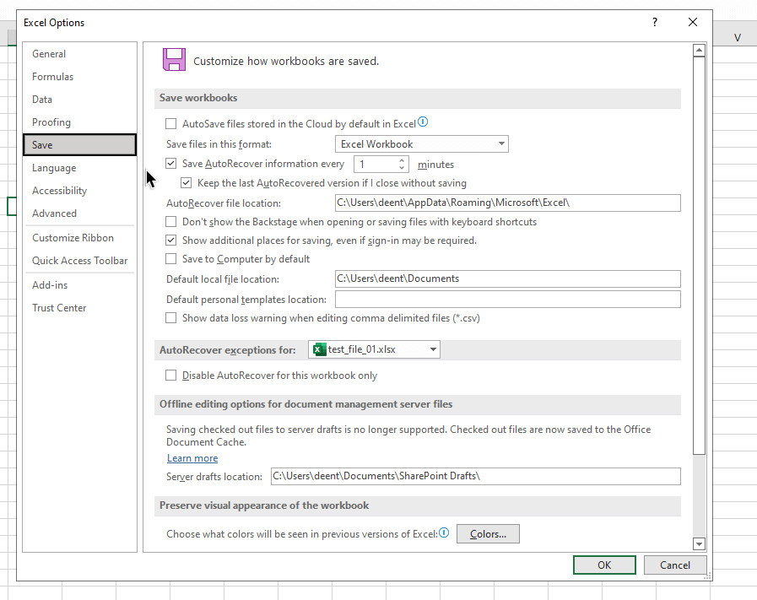Open the Data options category
This screenshot has width=757, height=600.
click(79, 100)
